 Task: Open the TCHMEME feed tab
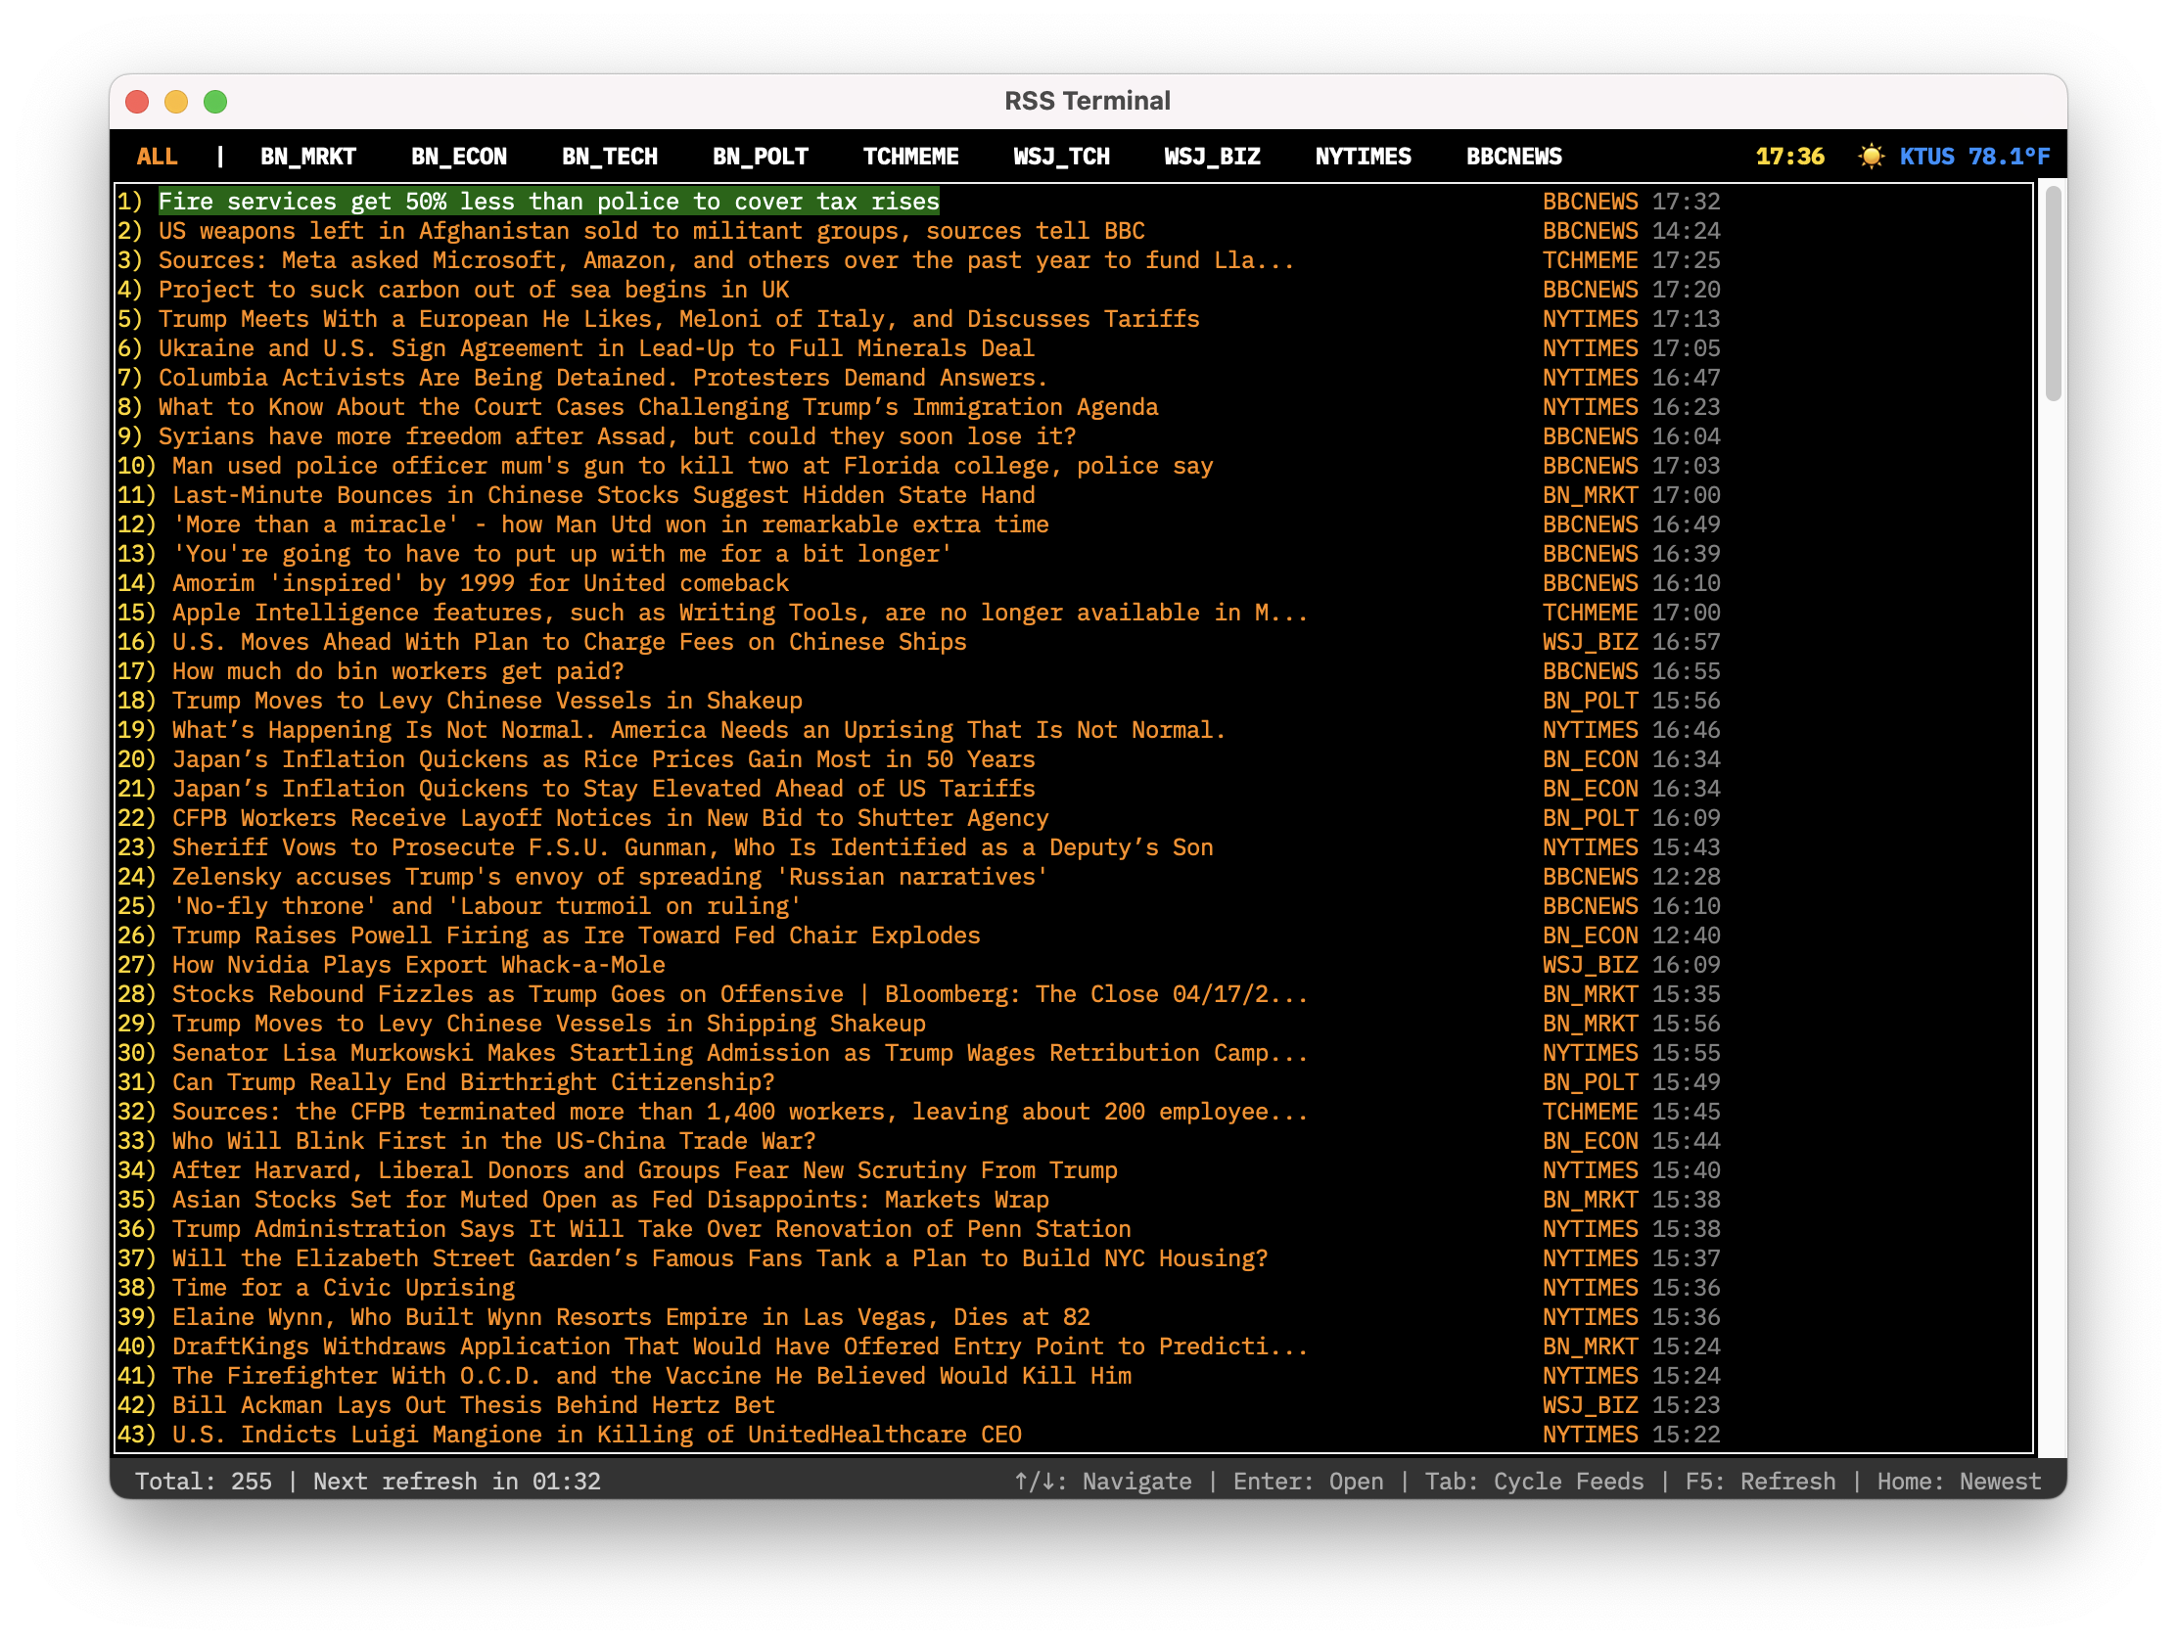[x=909, y=156]
